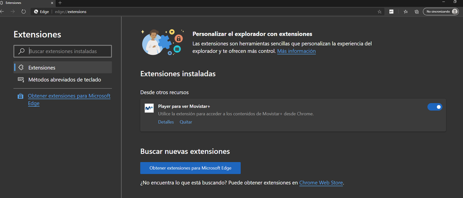Viewport: 463px width, 198px height.
Task: Open the Collections icon
Action: coord(417,12)
